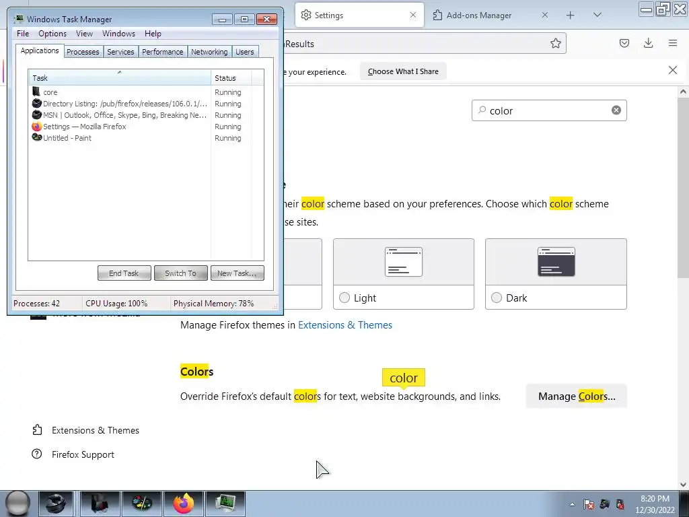Close the Add-ons Manager tab
The image size is (689, 517).
[x=545, y=15]
